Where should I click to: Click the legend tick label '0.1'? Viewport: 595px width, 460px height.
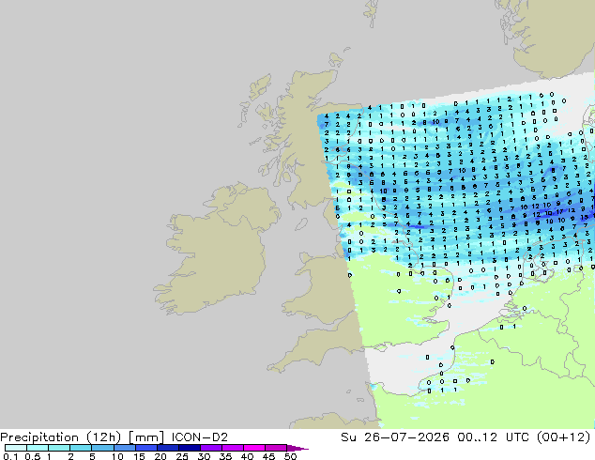click(10, 456)
